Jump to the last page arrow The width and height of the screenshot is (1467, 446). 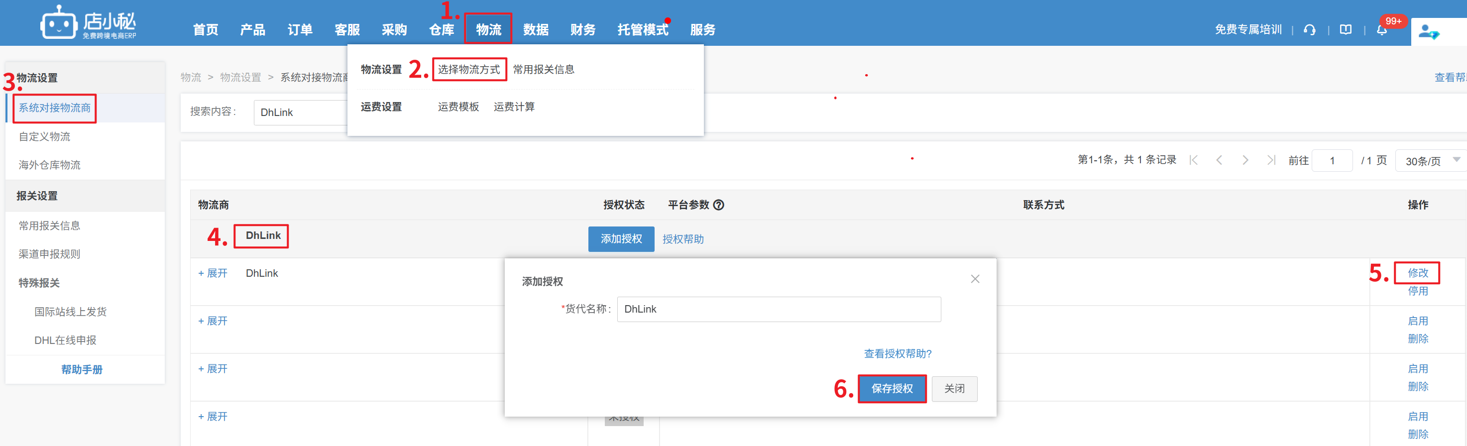tap(1271, 161)
